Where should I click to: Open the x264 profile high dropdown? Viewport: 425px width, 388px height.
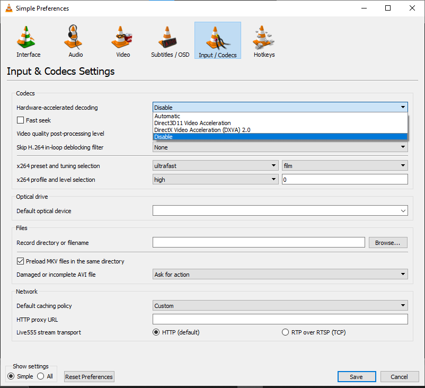click(x=216, y=180)
